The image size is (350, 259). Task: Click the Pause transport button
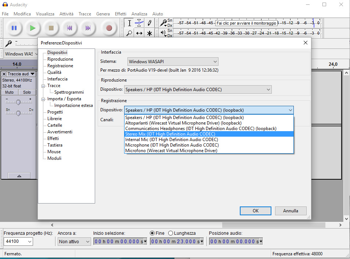click(x=14, y=28)
